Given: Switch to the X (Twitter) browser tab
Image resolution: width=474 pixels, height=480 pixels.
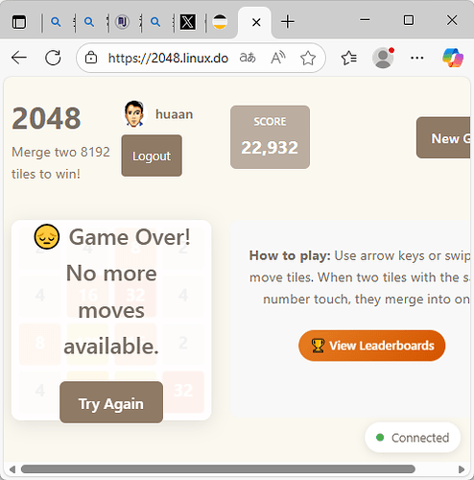Looking at the screenshot, I should (x=188, y=22).
